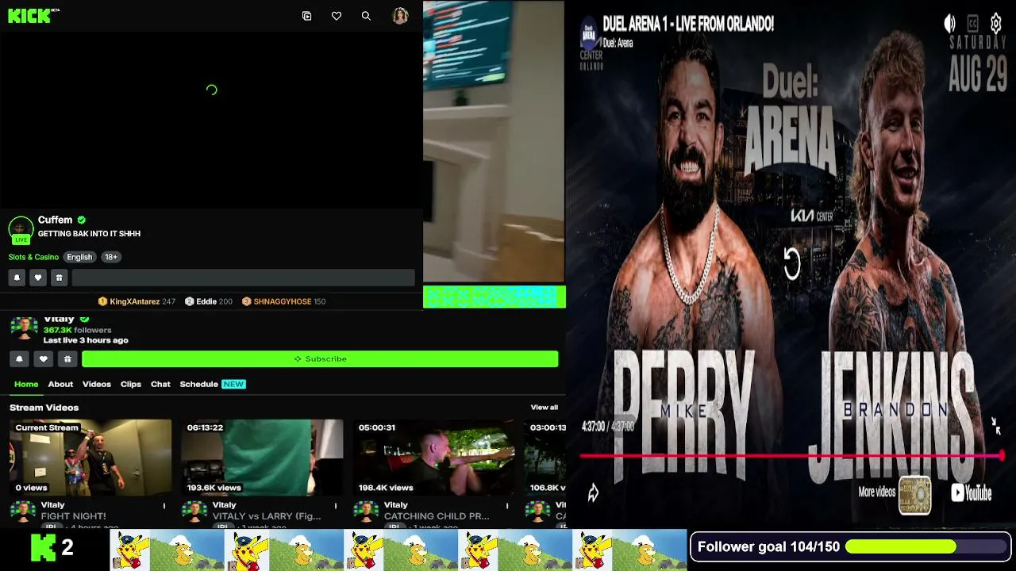Click Vitaly's 367.3K followers count
The image size is (1016, 571).
(78, 330)
